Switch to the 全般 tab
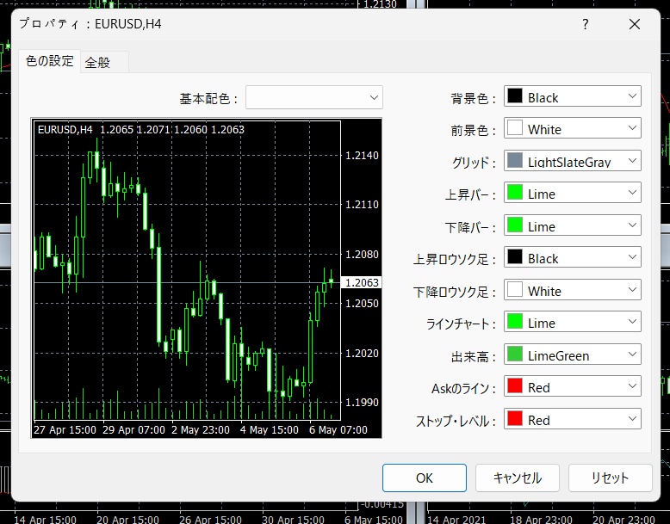Image resolution: width=670 pixels, height=524 pixels. coord(98,63)
